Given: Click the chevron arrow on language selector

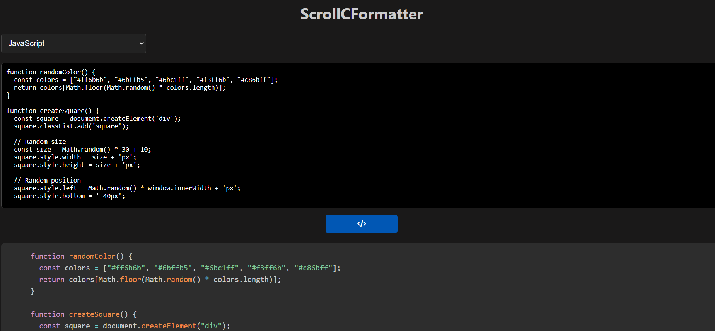Looking at the screenshot, I should tap(142, 44).
